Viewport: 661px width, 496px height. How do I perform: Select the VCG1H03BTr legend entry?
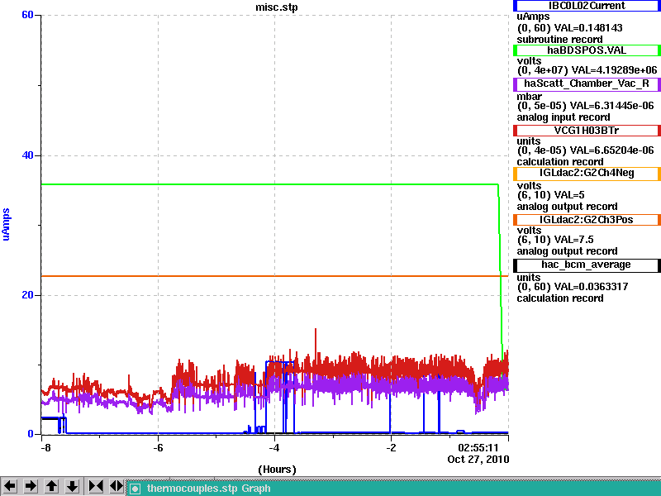click(587, 131)
